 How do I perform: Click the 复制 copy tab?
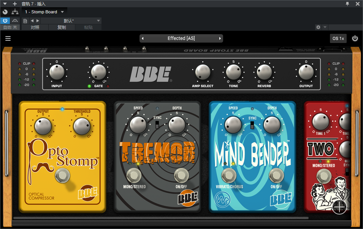[62, 27]
